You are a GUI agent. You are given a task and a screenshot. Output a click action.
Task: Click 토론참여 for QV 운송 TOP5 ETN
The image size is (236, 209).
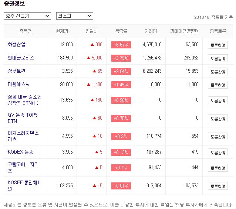coord(218,119)
